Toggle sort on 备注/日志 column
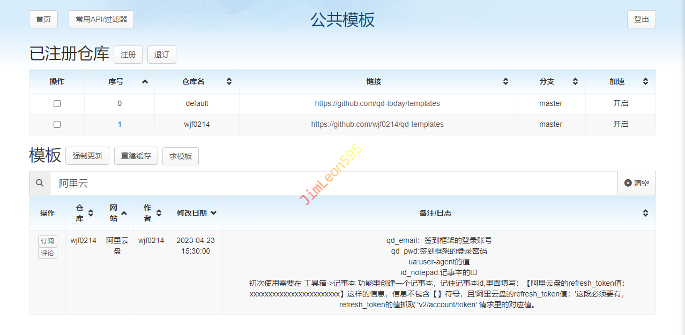Screen dimensions: 685x335 click(x=645, y=213)
